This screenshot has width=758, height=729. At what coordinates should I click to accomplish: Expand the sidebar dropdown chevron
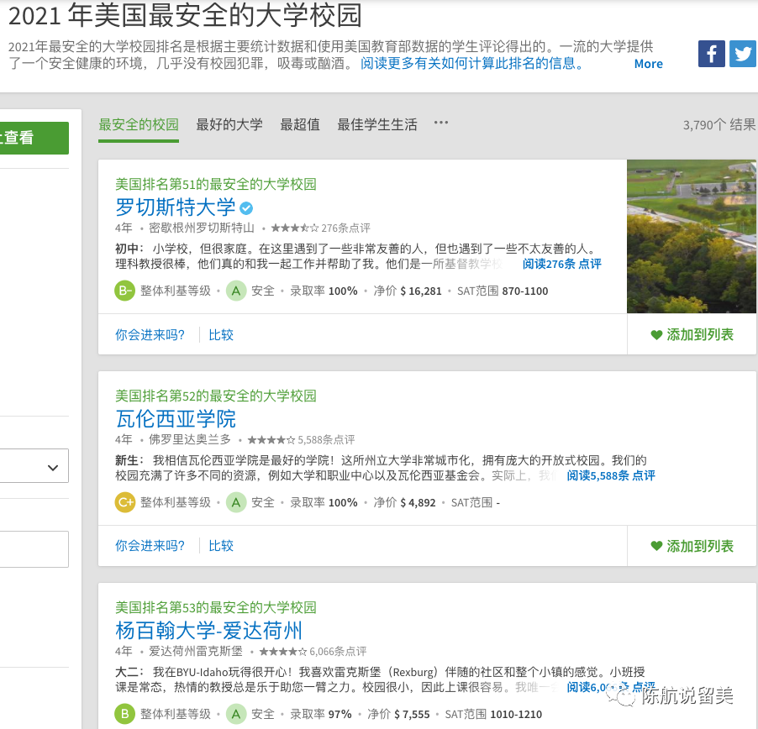pyautogui.click(x=53, y=467)
